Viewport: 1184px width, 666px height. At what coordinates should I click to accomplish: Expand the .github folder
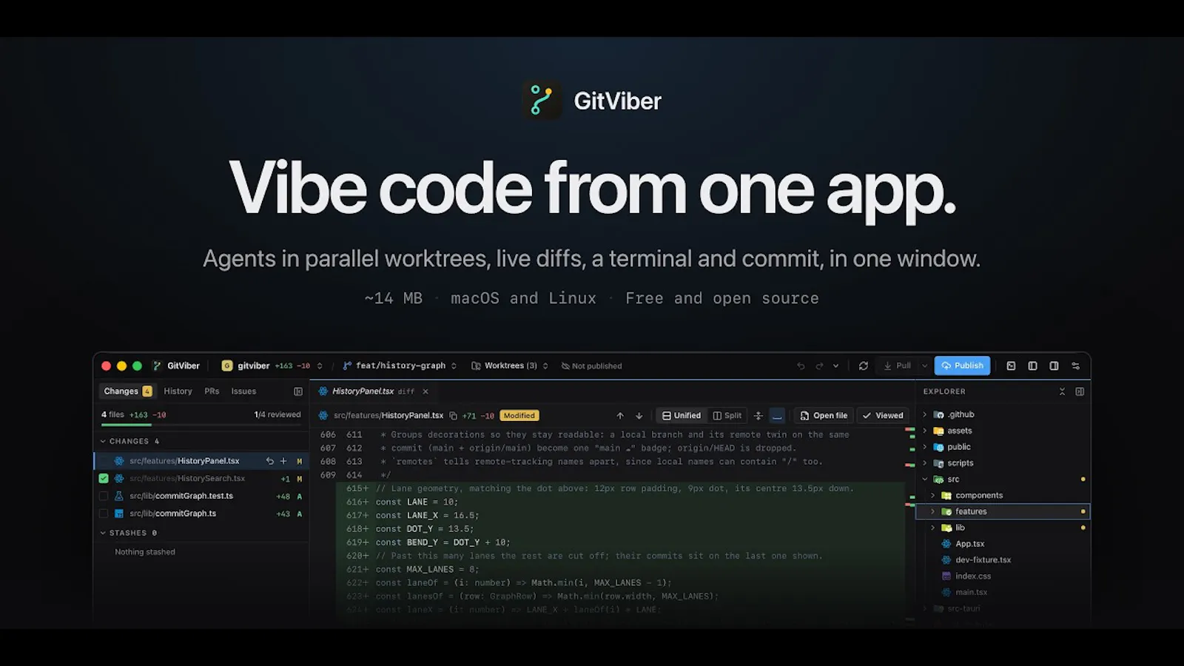click(x=924, y=414)
